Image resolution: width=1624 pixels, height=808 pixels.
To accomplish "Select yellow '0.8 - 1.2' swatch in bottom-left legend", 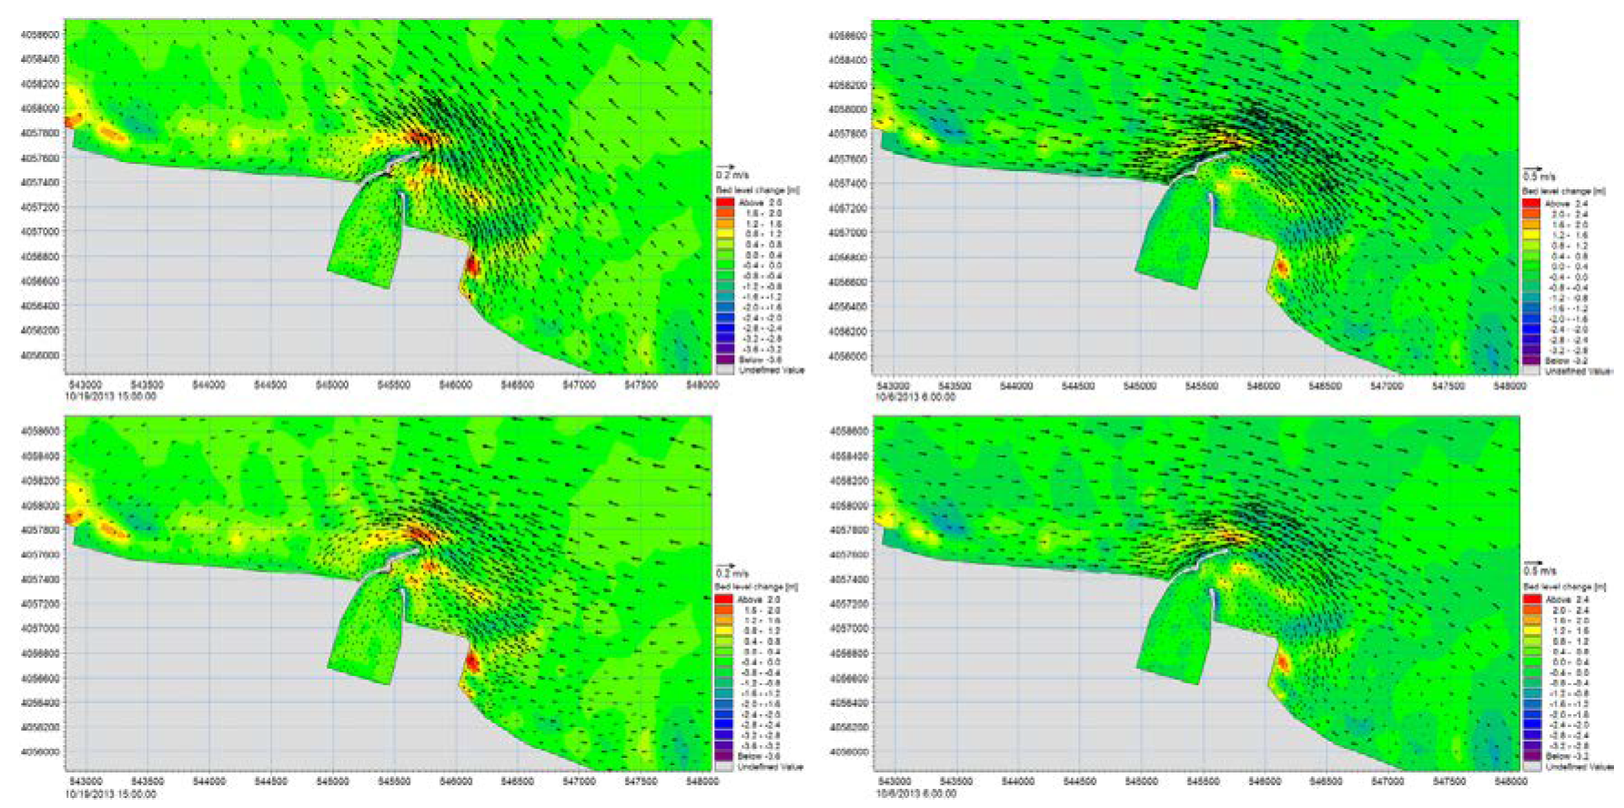I will (x=724, y=631).
